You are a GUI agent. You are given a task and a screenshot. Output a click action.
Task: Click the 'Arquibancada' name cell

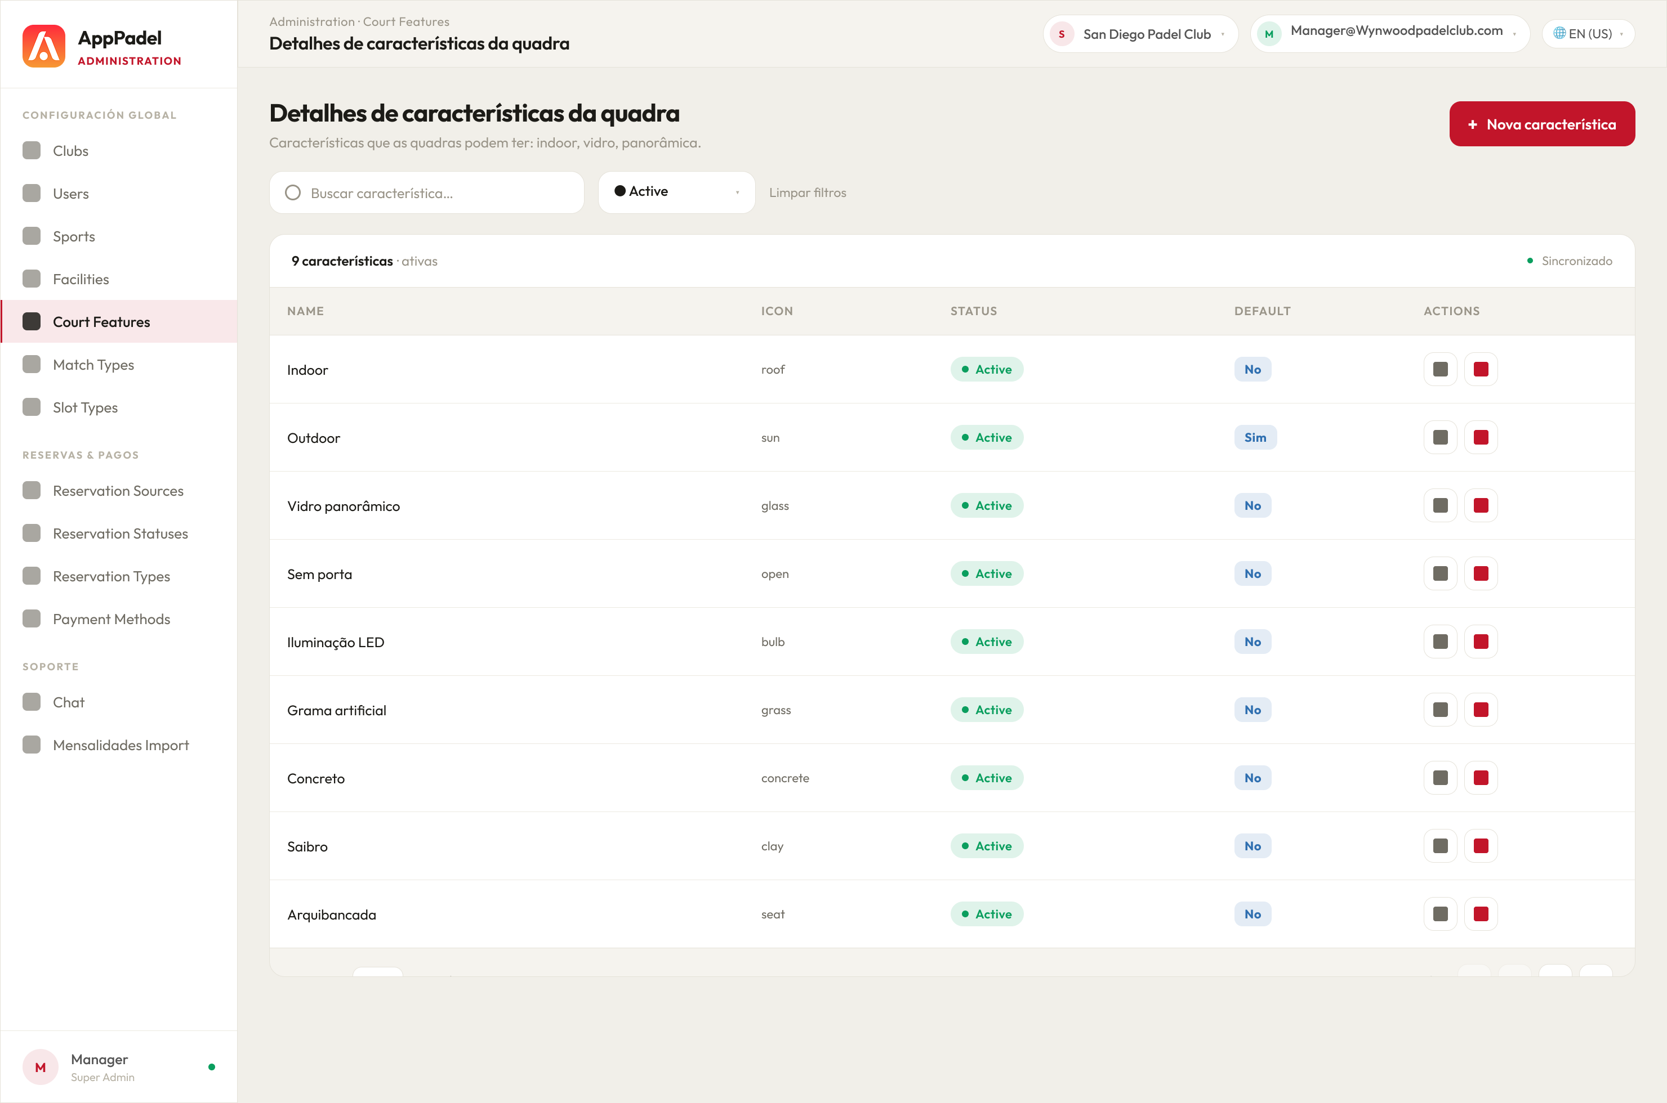point(332,915)
